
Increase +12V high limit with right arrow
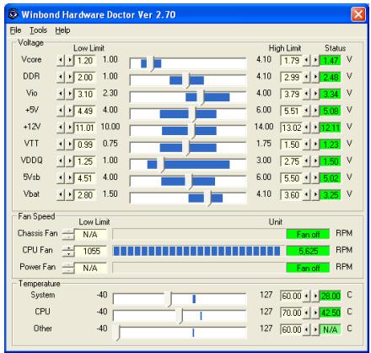(315, 128)
